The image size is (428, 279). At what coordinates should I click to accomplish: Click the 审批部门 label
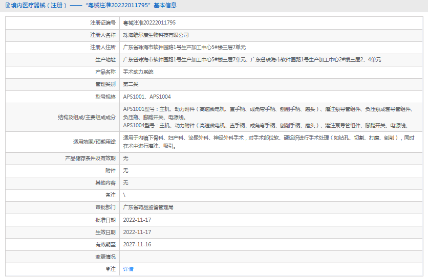tap(105, 207)
